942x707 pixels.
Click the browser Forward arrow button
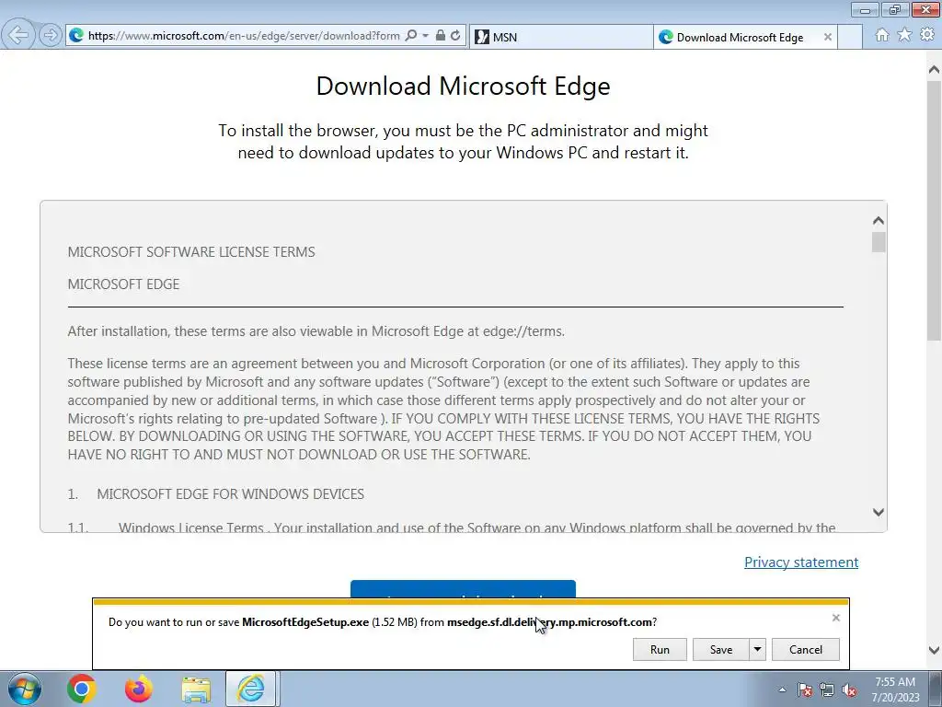click(x=51, y=36)
